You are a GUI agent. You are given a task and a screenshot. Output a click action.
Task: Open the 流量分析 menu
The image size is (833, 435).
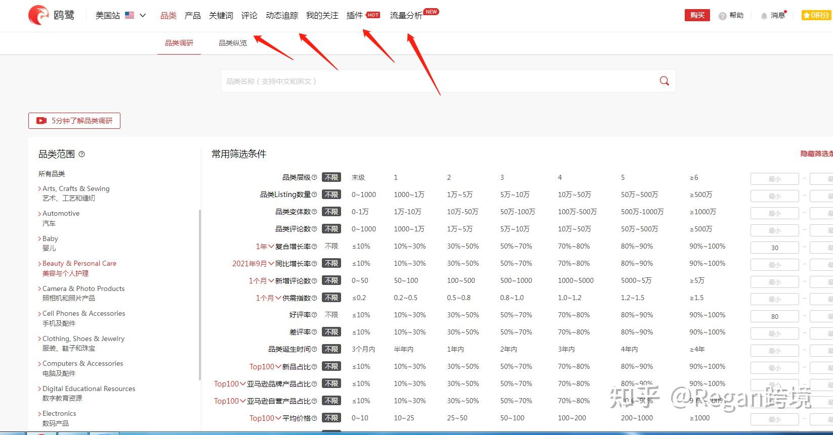(x=406, y=16)
